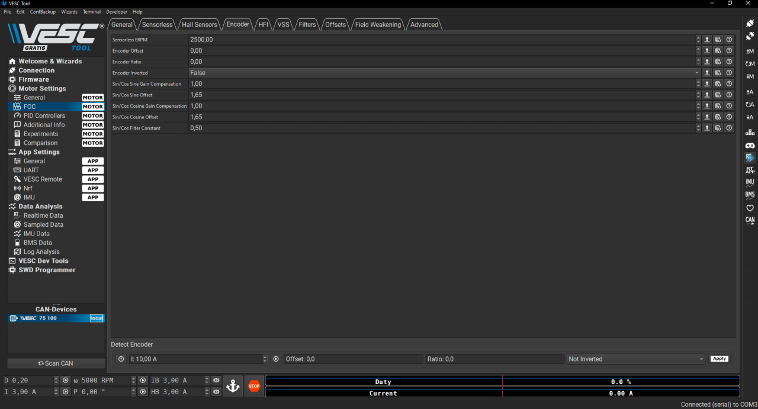Click the gamepad keyboard control icon
The width and height of the screenshot is (758, 409).
(750, 145)
